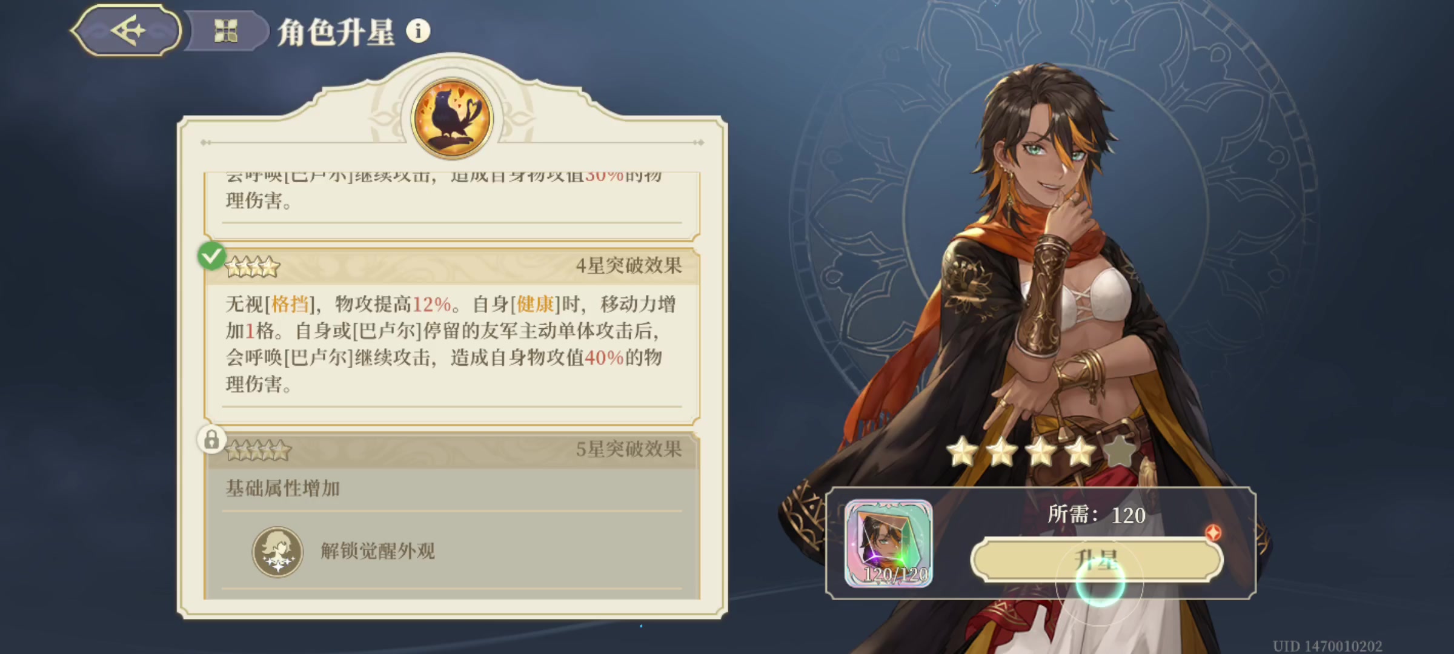Click the 格挡 keyword link
This screenshot has height=654, width=1454.
[290, 304]
